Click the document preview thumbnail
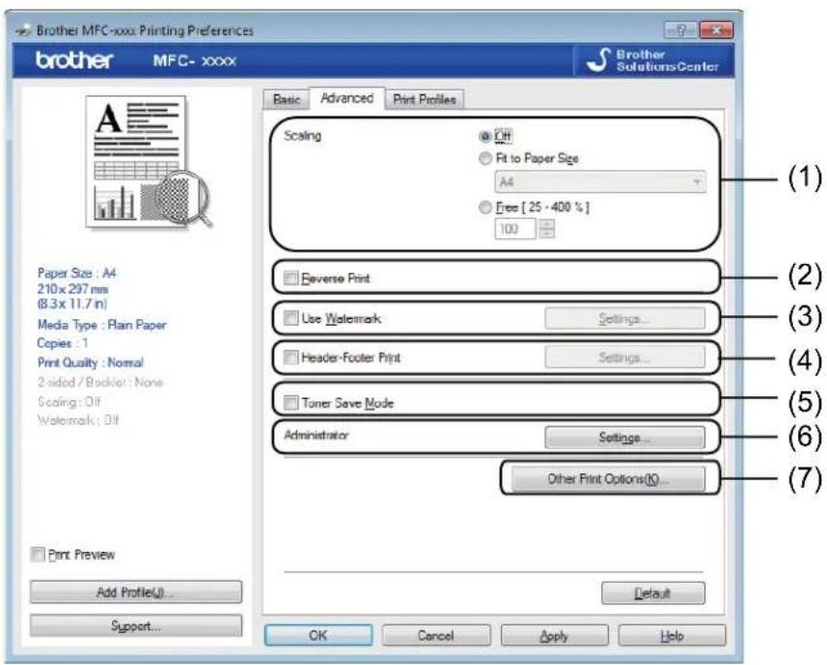The width and height of the screenshot is (827, 665). (148, 161)
